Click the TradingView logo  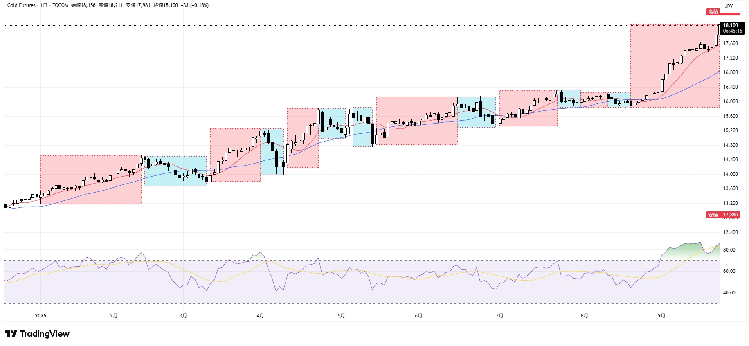37,334
